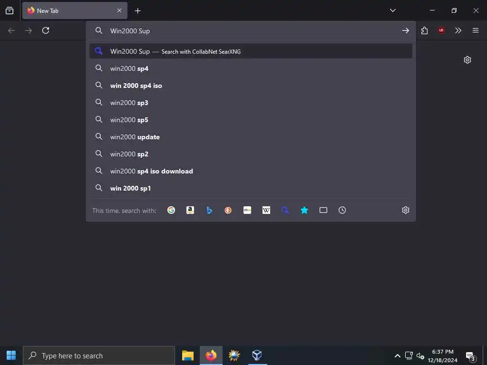Choose suggestion 'win 2000 sp4 iso'
The image size is (487, 365).
pos(251,86)
